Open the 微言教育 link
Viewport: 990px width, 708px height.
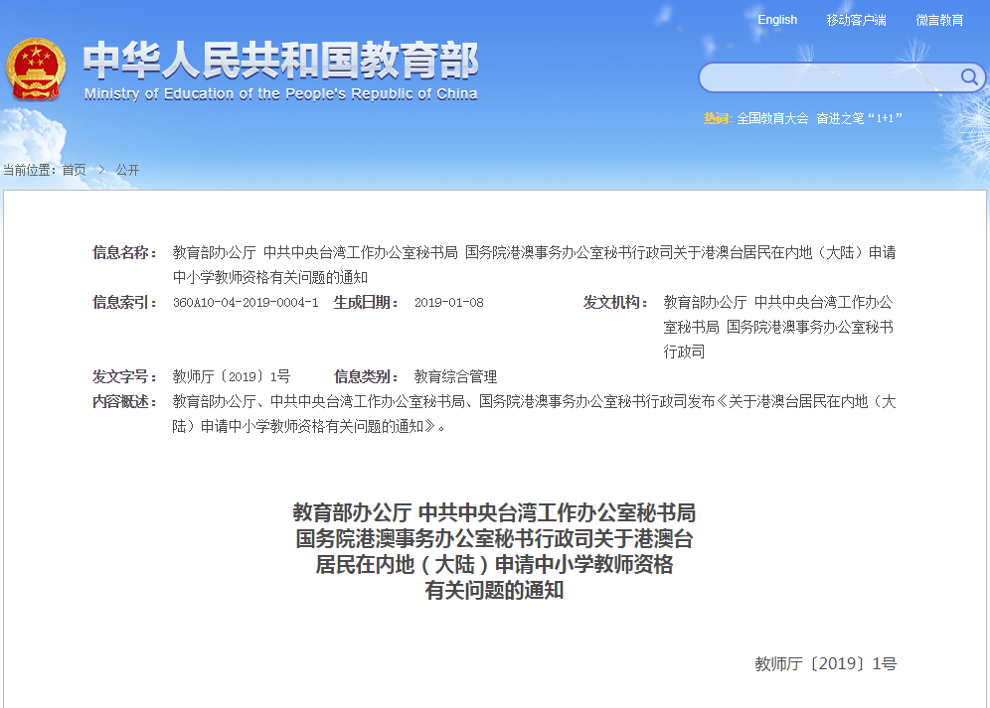tap(939, 20)
